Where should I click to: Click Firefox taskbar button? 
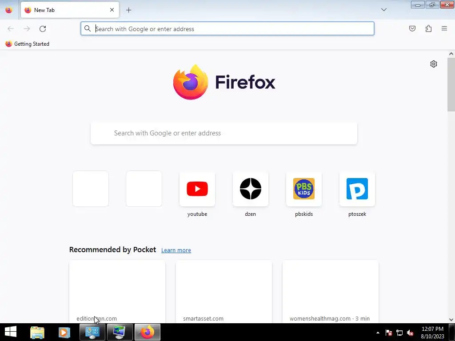point(148,332)
